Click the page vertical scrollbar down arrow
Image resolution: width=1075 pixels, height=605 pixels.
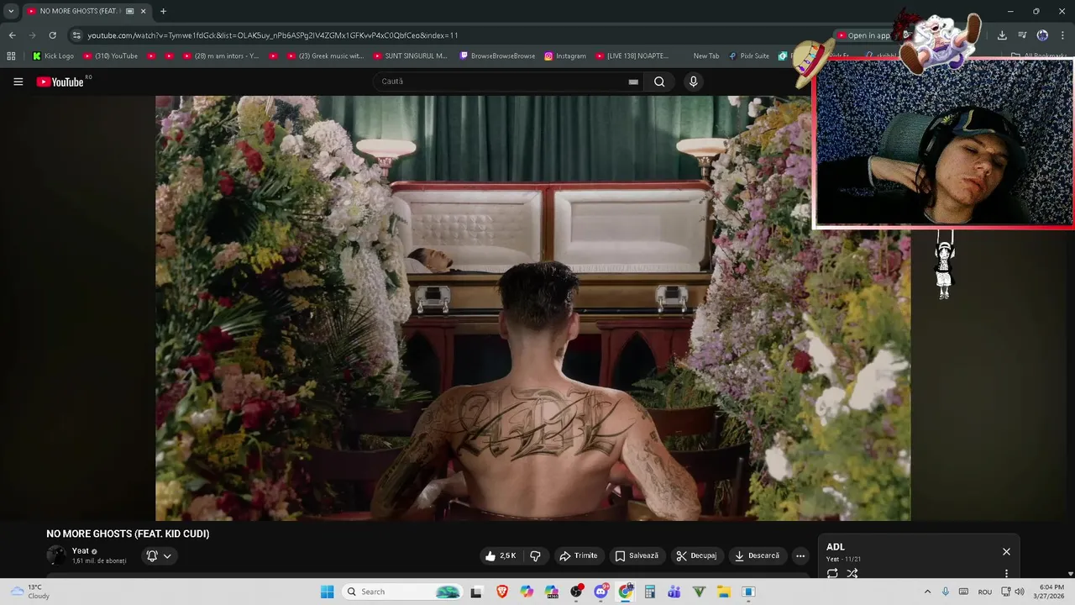(1070, 574)
